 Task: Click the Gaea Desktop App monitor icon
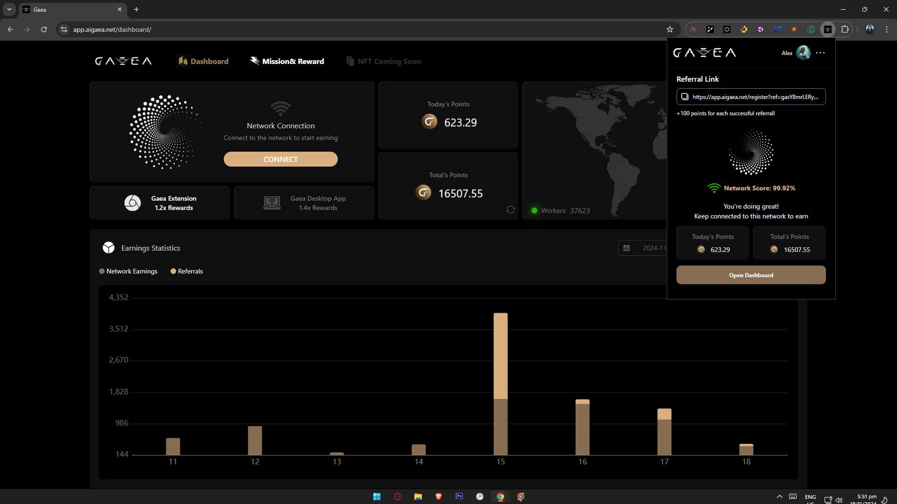tap(272, 203)
